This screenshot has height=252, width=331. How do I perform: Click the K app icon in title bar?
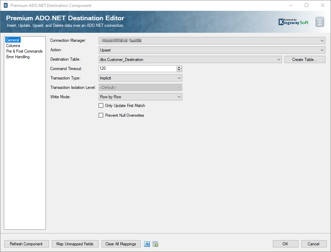[x=5, y=6]
